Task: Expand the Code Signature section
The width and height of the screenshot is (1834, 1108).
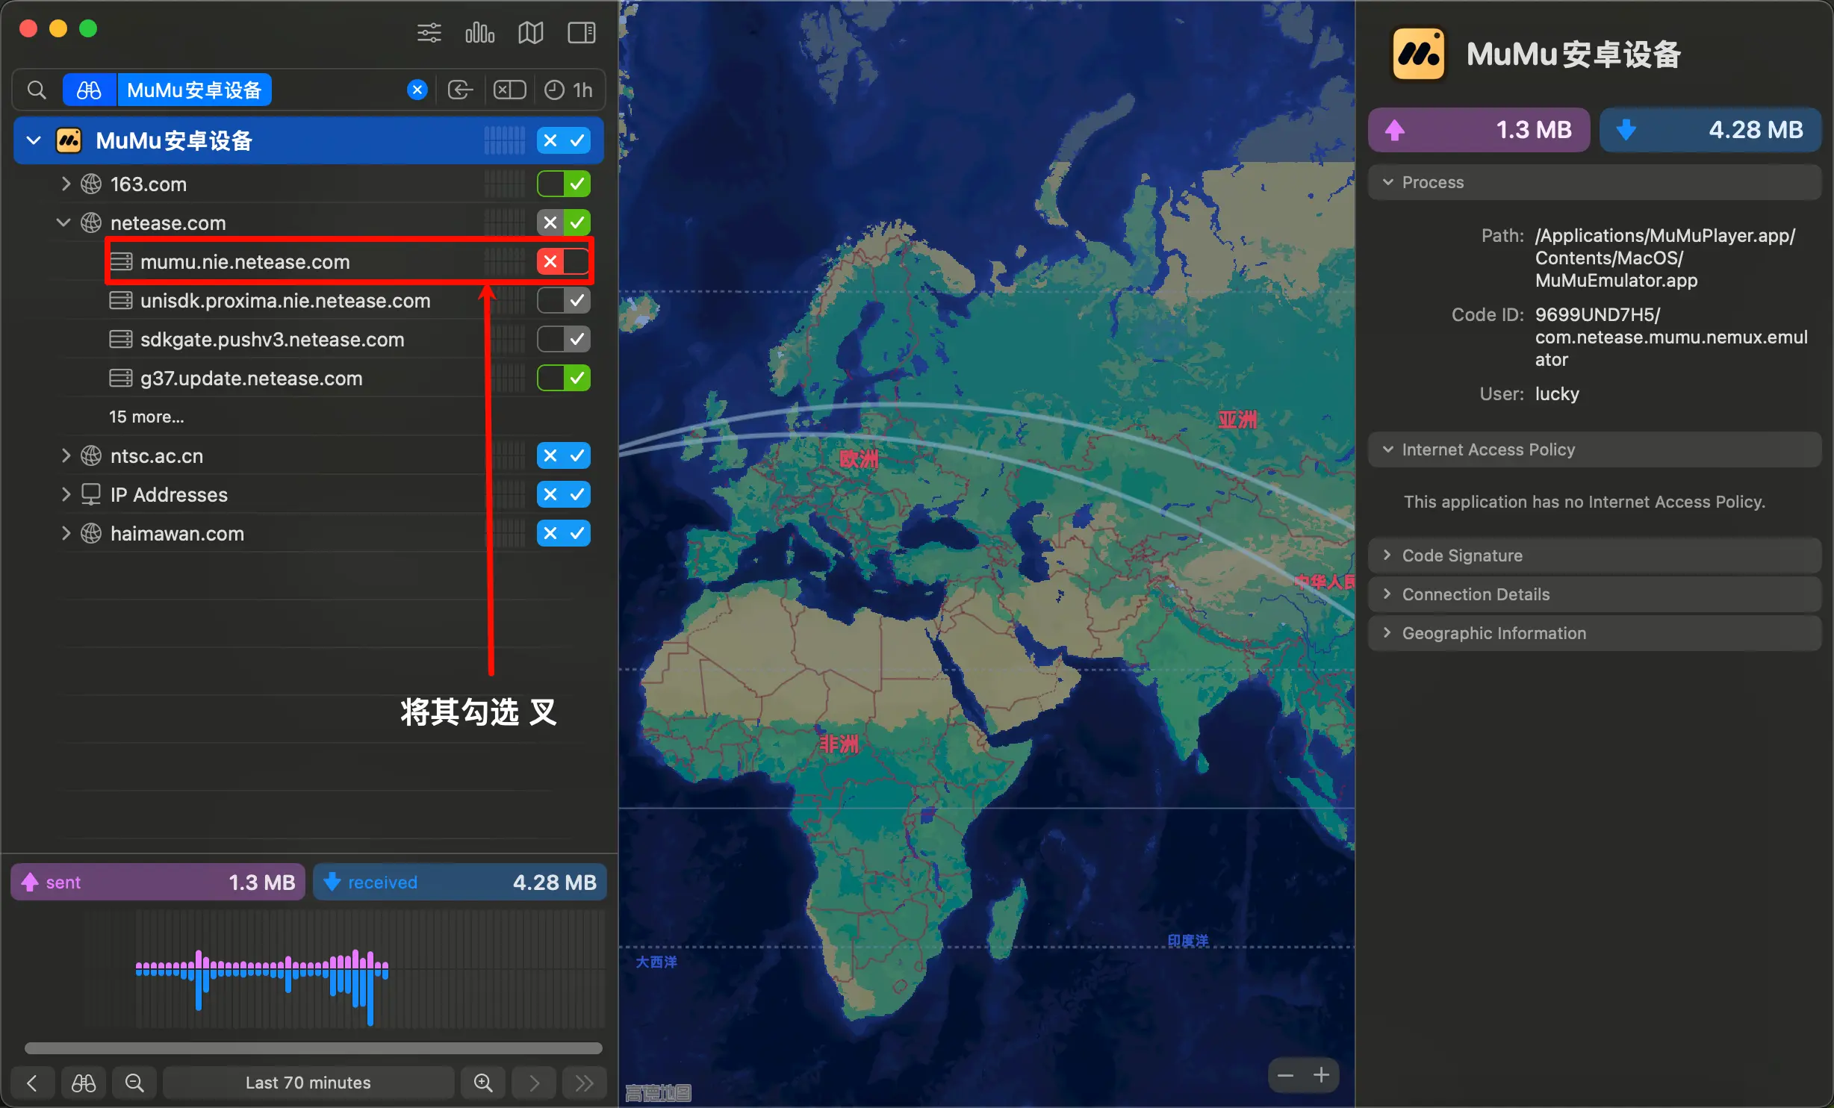Action: pyautogui.click(x=1594, y=555)
